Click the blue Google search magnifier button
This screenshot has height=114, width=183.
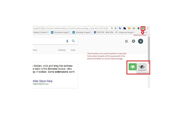(73, 41)
